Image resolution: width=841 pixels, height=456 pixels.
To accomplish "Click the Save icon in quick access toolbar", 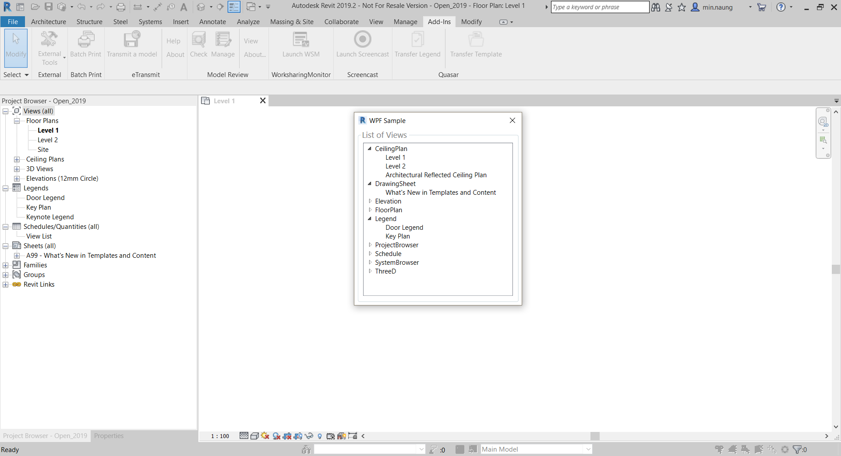I will (49, 7).
